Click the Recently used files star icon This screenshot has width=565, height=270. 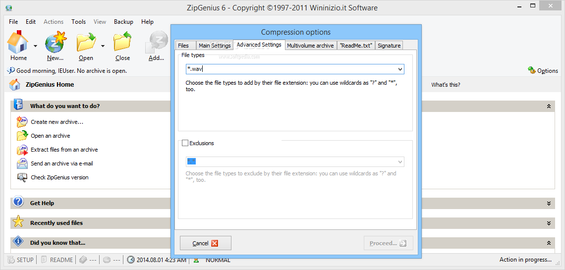click(18, 221)
